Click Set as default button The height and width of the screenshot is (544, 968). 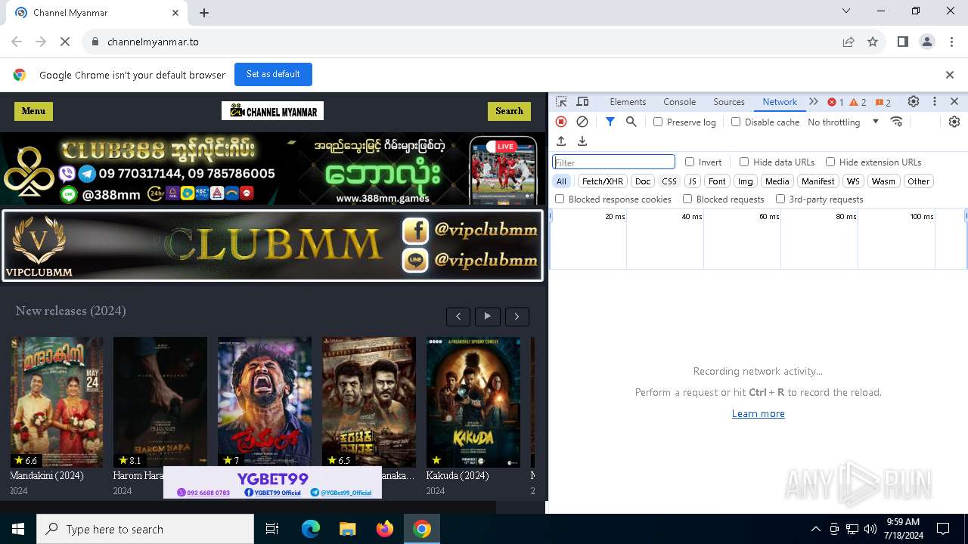(273, 74)
